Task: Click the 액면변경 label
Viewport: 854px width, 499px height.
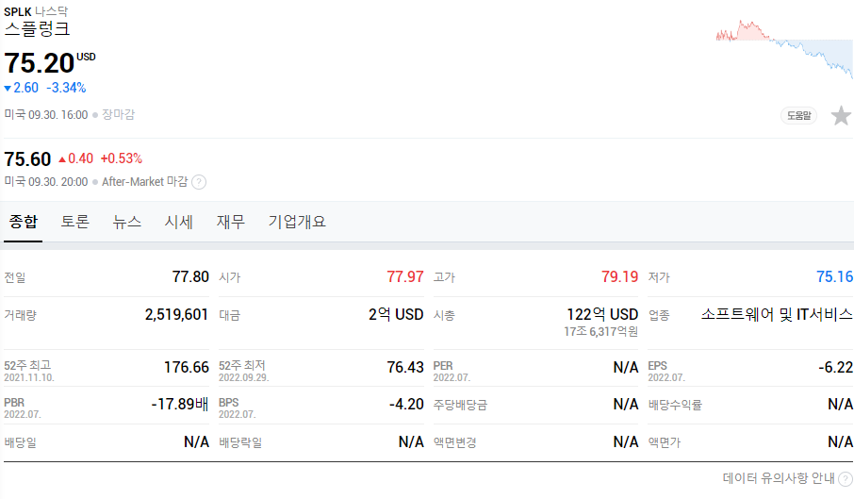Action: click(454, 442)
